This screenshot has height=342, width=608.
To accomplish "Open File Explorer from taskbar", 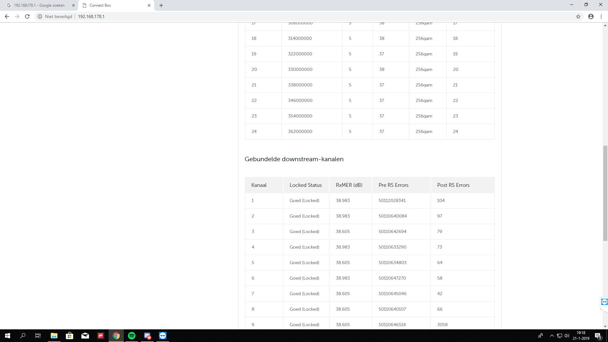I will (54, 336).
